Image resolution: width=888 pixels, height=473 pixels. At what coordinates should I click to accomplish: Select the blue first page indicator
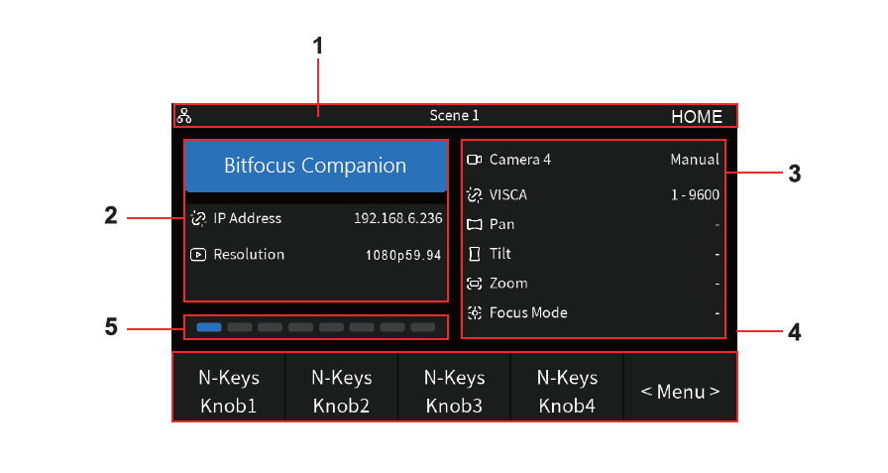(209, 327)
